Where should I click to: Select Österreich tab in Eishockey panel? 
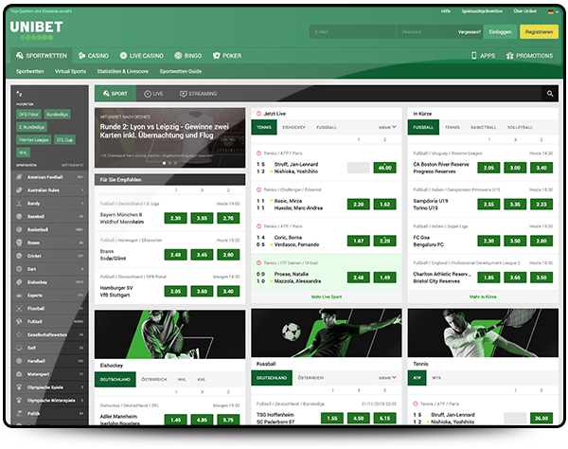[x=154, y=380]
